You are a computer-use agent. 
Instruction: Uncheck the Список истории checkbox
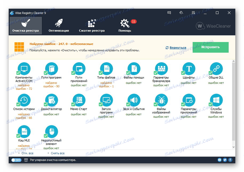point(18,104)
